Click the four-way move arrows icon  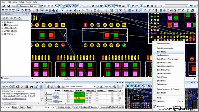tap(75, 10)
